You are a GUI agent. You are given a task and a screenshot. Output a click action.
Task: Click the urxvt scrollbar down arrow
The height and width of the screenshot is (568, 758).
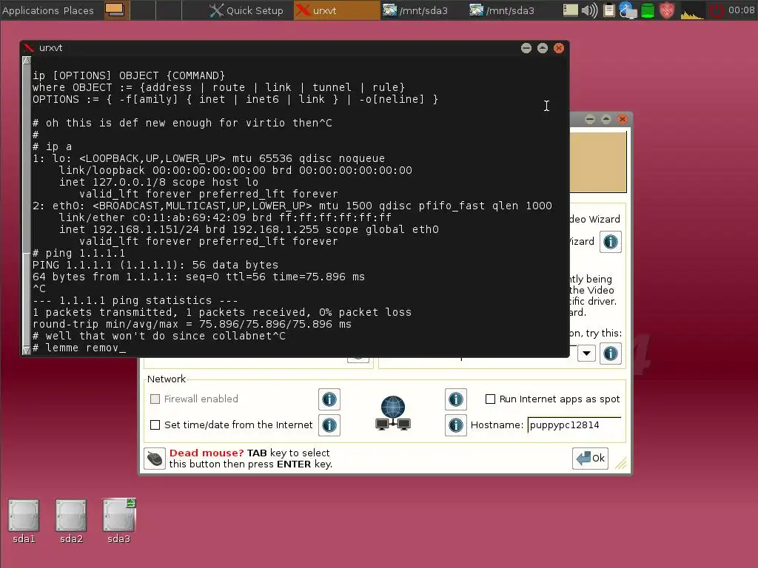[27, 350]
